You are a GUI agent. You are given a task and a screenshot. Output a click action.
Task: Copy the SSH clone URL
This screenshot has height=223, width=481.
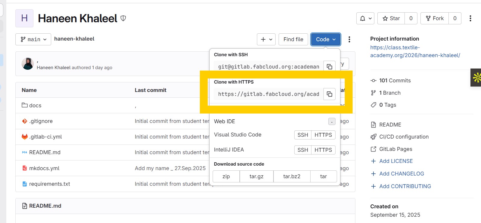coord(329,66)
